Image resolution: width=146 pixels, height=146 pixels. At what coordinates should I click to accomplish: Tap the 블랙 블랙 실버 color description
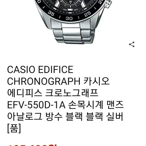click(94, 117)
